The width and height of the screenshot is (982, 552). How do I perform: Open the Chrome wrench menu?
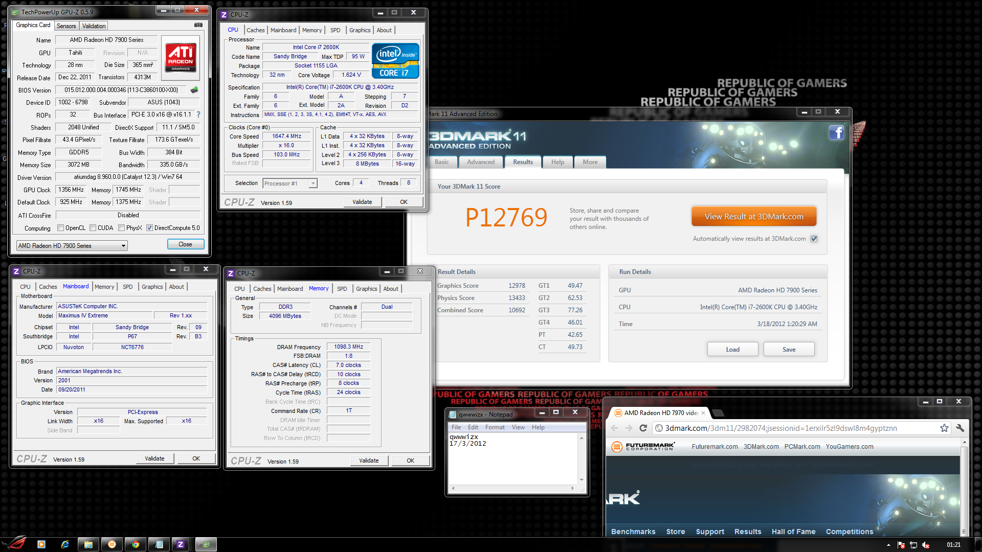pyautogui.click(x=960, y=428)
